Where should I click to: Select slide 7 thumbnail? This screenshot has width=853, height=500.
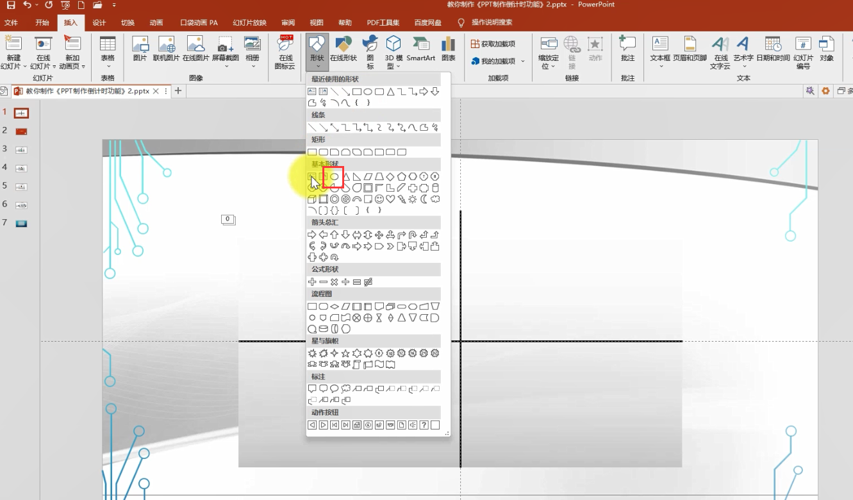[x=21, y=223]
